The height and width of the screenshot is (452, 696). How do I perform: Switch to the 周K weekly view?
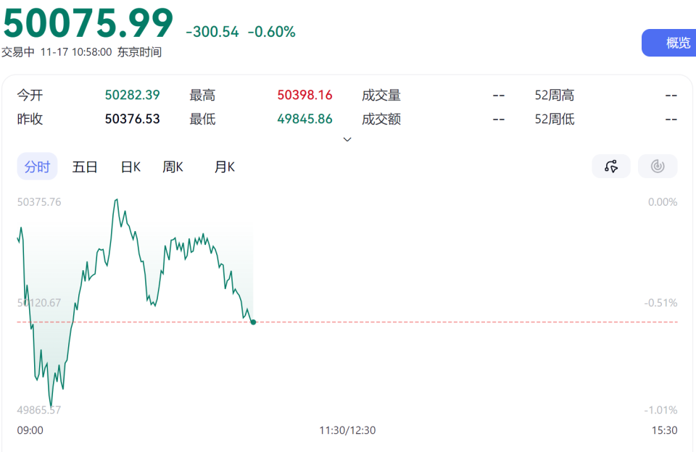click(x=173, y=166)
